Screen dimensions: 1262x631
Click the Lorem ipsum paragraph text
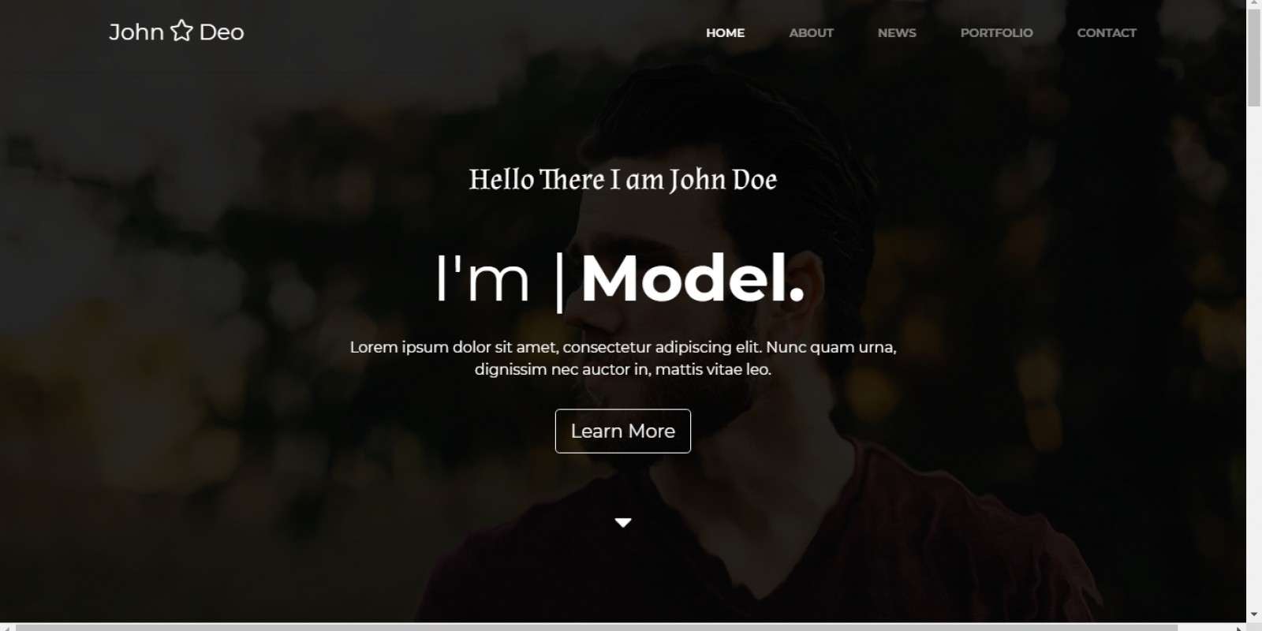pos(623,358)
